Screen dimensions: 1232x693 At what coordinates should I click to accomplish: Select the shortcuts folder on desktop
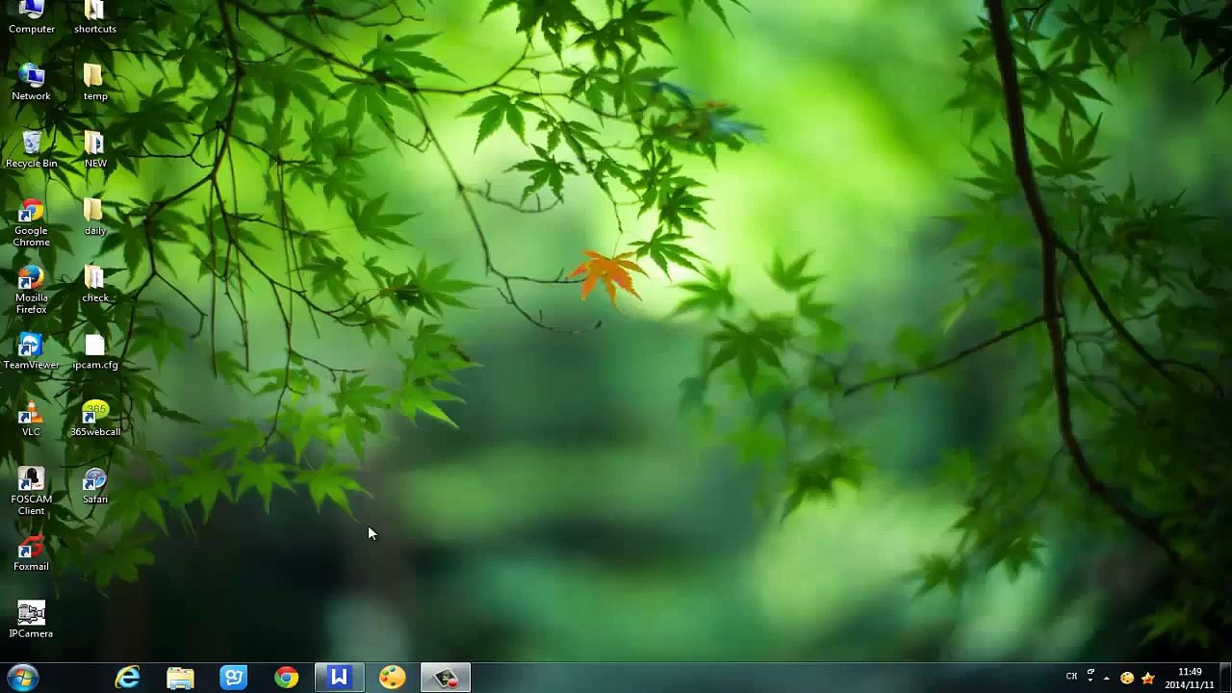(95, 17)
